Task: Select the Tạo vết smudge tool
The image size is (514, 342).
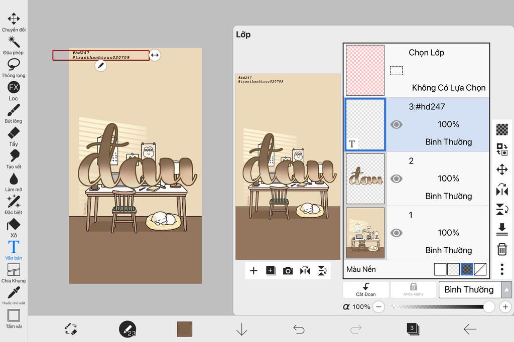Action: (x=14, y=159)
